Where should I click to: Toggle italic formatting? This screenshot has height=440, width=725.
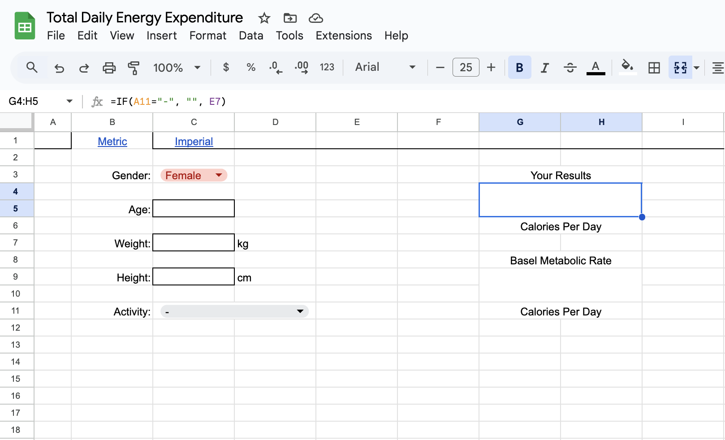(x=545, y=68)
